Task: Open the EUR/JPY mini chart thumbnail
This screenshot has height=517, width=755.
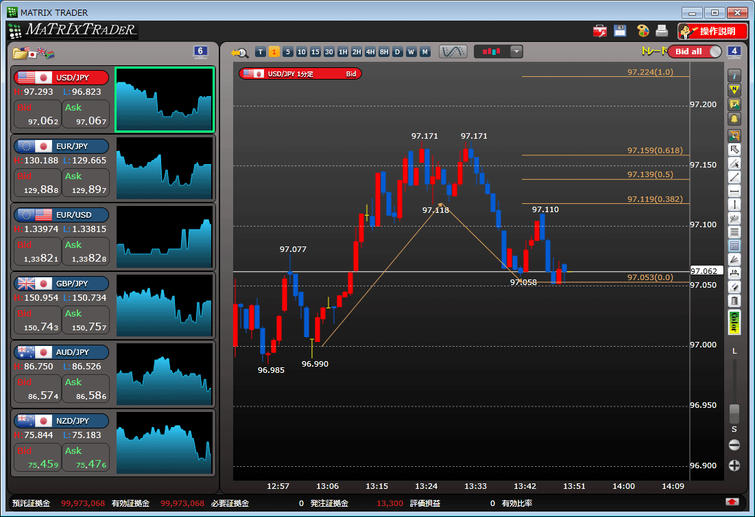Action: point(165,168)
